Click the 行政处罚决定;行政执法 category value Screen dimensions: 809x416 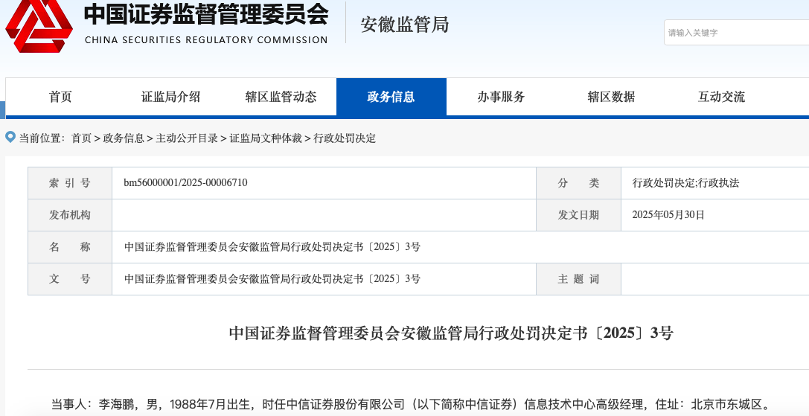(685, 183)
